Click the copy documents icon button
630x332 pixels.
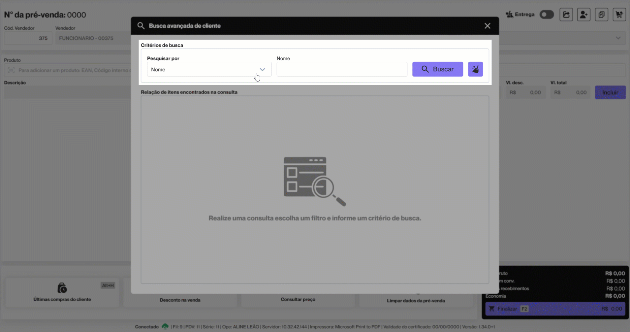point(601,15)
